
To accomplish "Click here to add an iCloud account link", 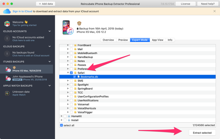I will [31, 56].
